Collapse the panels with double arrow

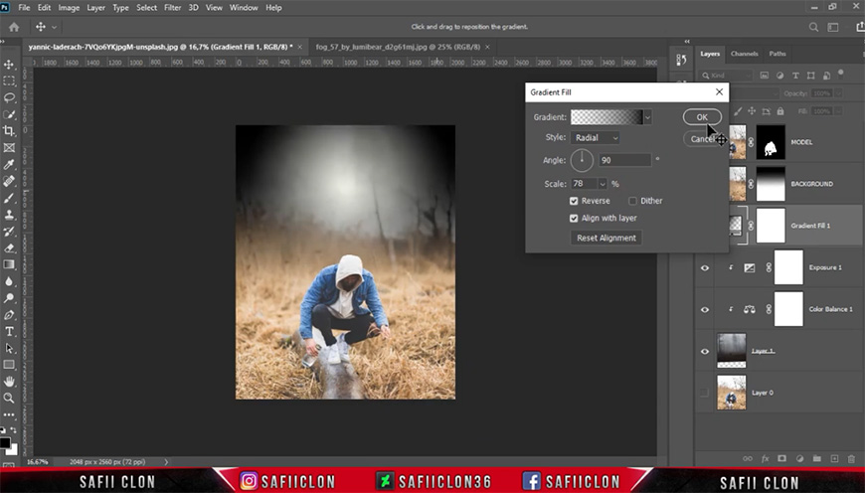coord(687,42)
